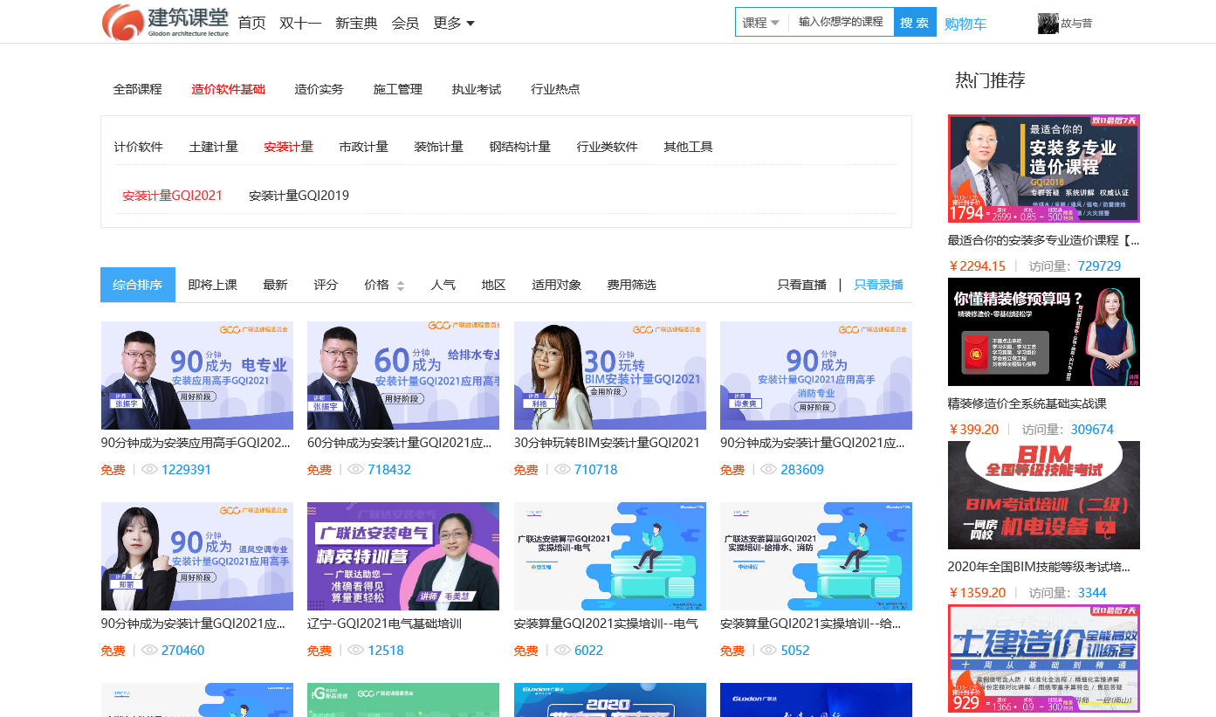The height and width of the screenshot is (717, 1216).
Task: Click the 搜索 search button
Action: pos(915,23)
